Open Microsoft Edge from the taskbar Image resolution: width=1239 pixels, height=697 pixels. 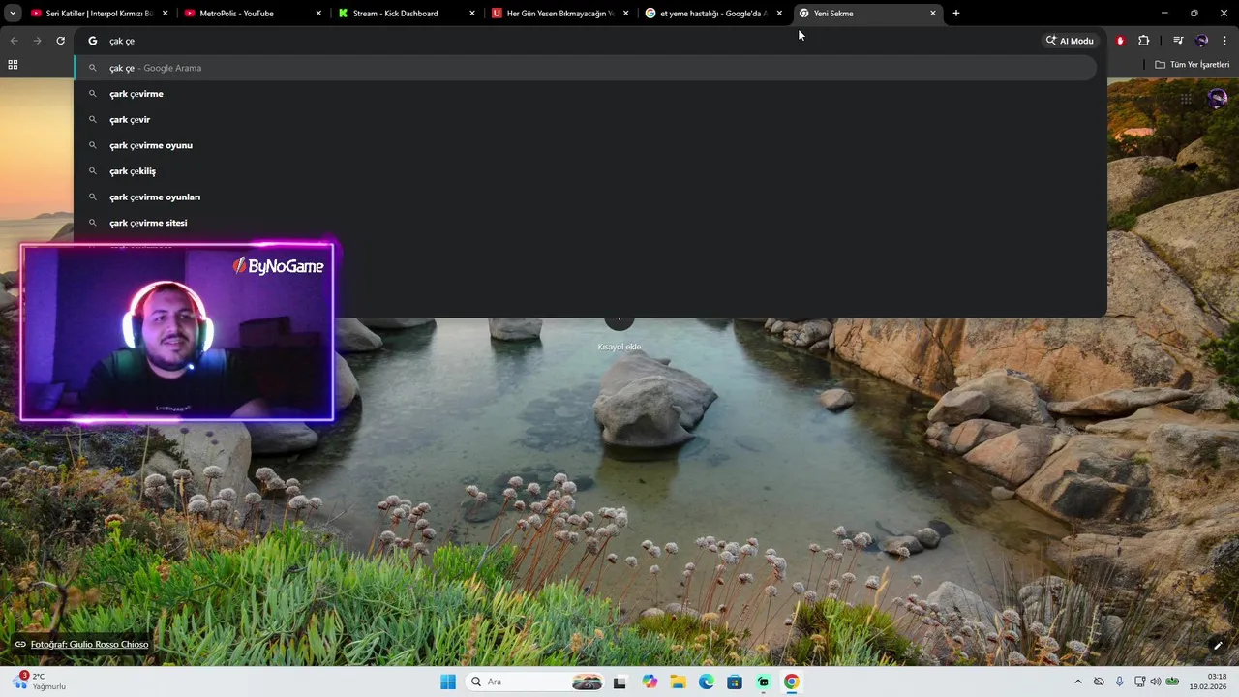coord(707,682)
